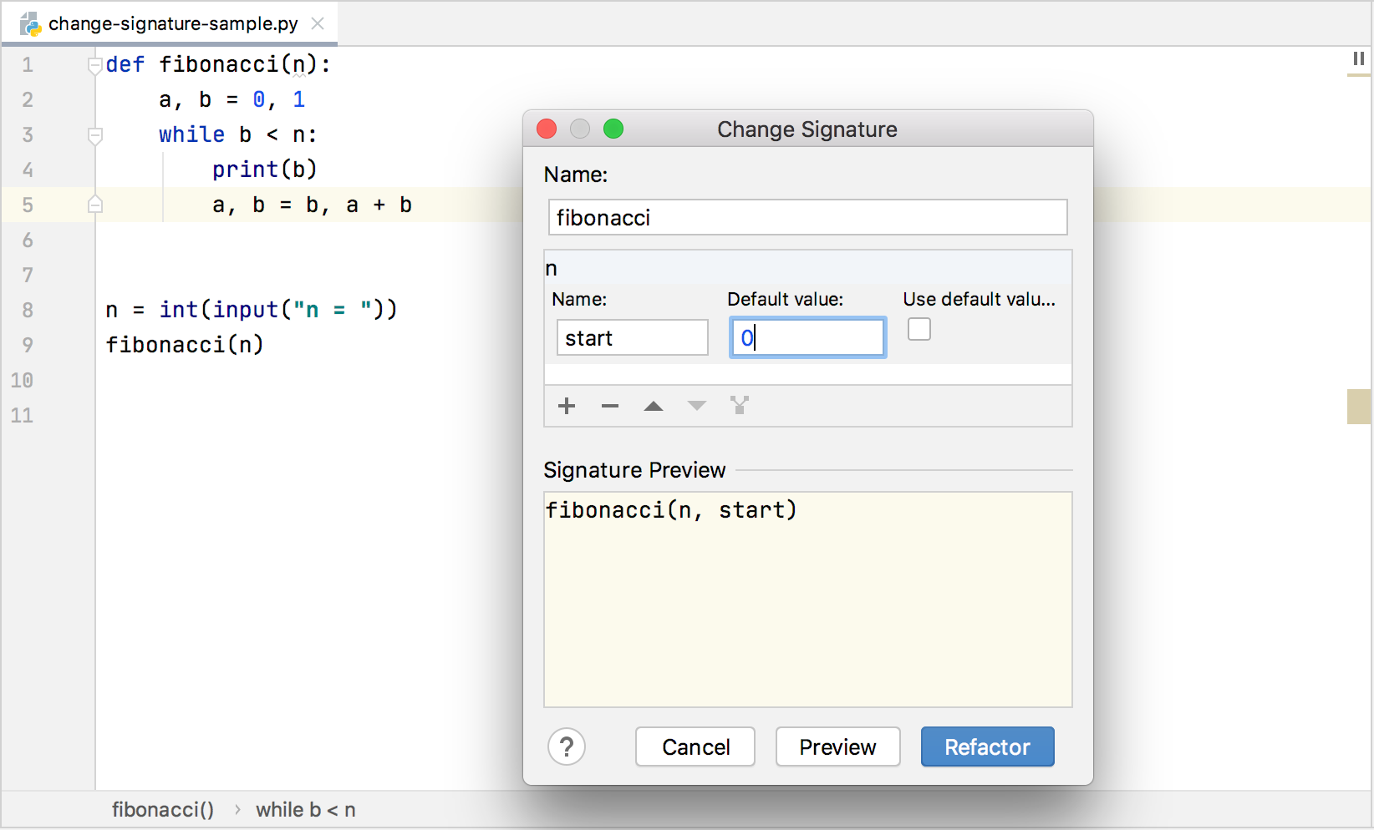The height and width of the screenshot is (830, 1374).
Task: Click the add parameter plus icon
Action: click(567, 406)
